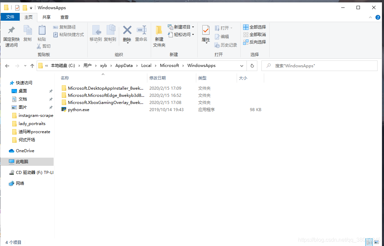Switch to the Home (主页) ribbon tab
The image size is (384, 246).
pyautogui.click(x=29, y=17)
